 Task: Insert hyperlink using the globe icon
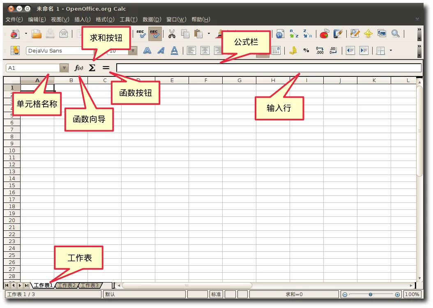pos(280,34)
